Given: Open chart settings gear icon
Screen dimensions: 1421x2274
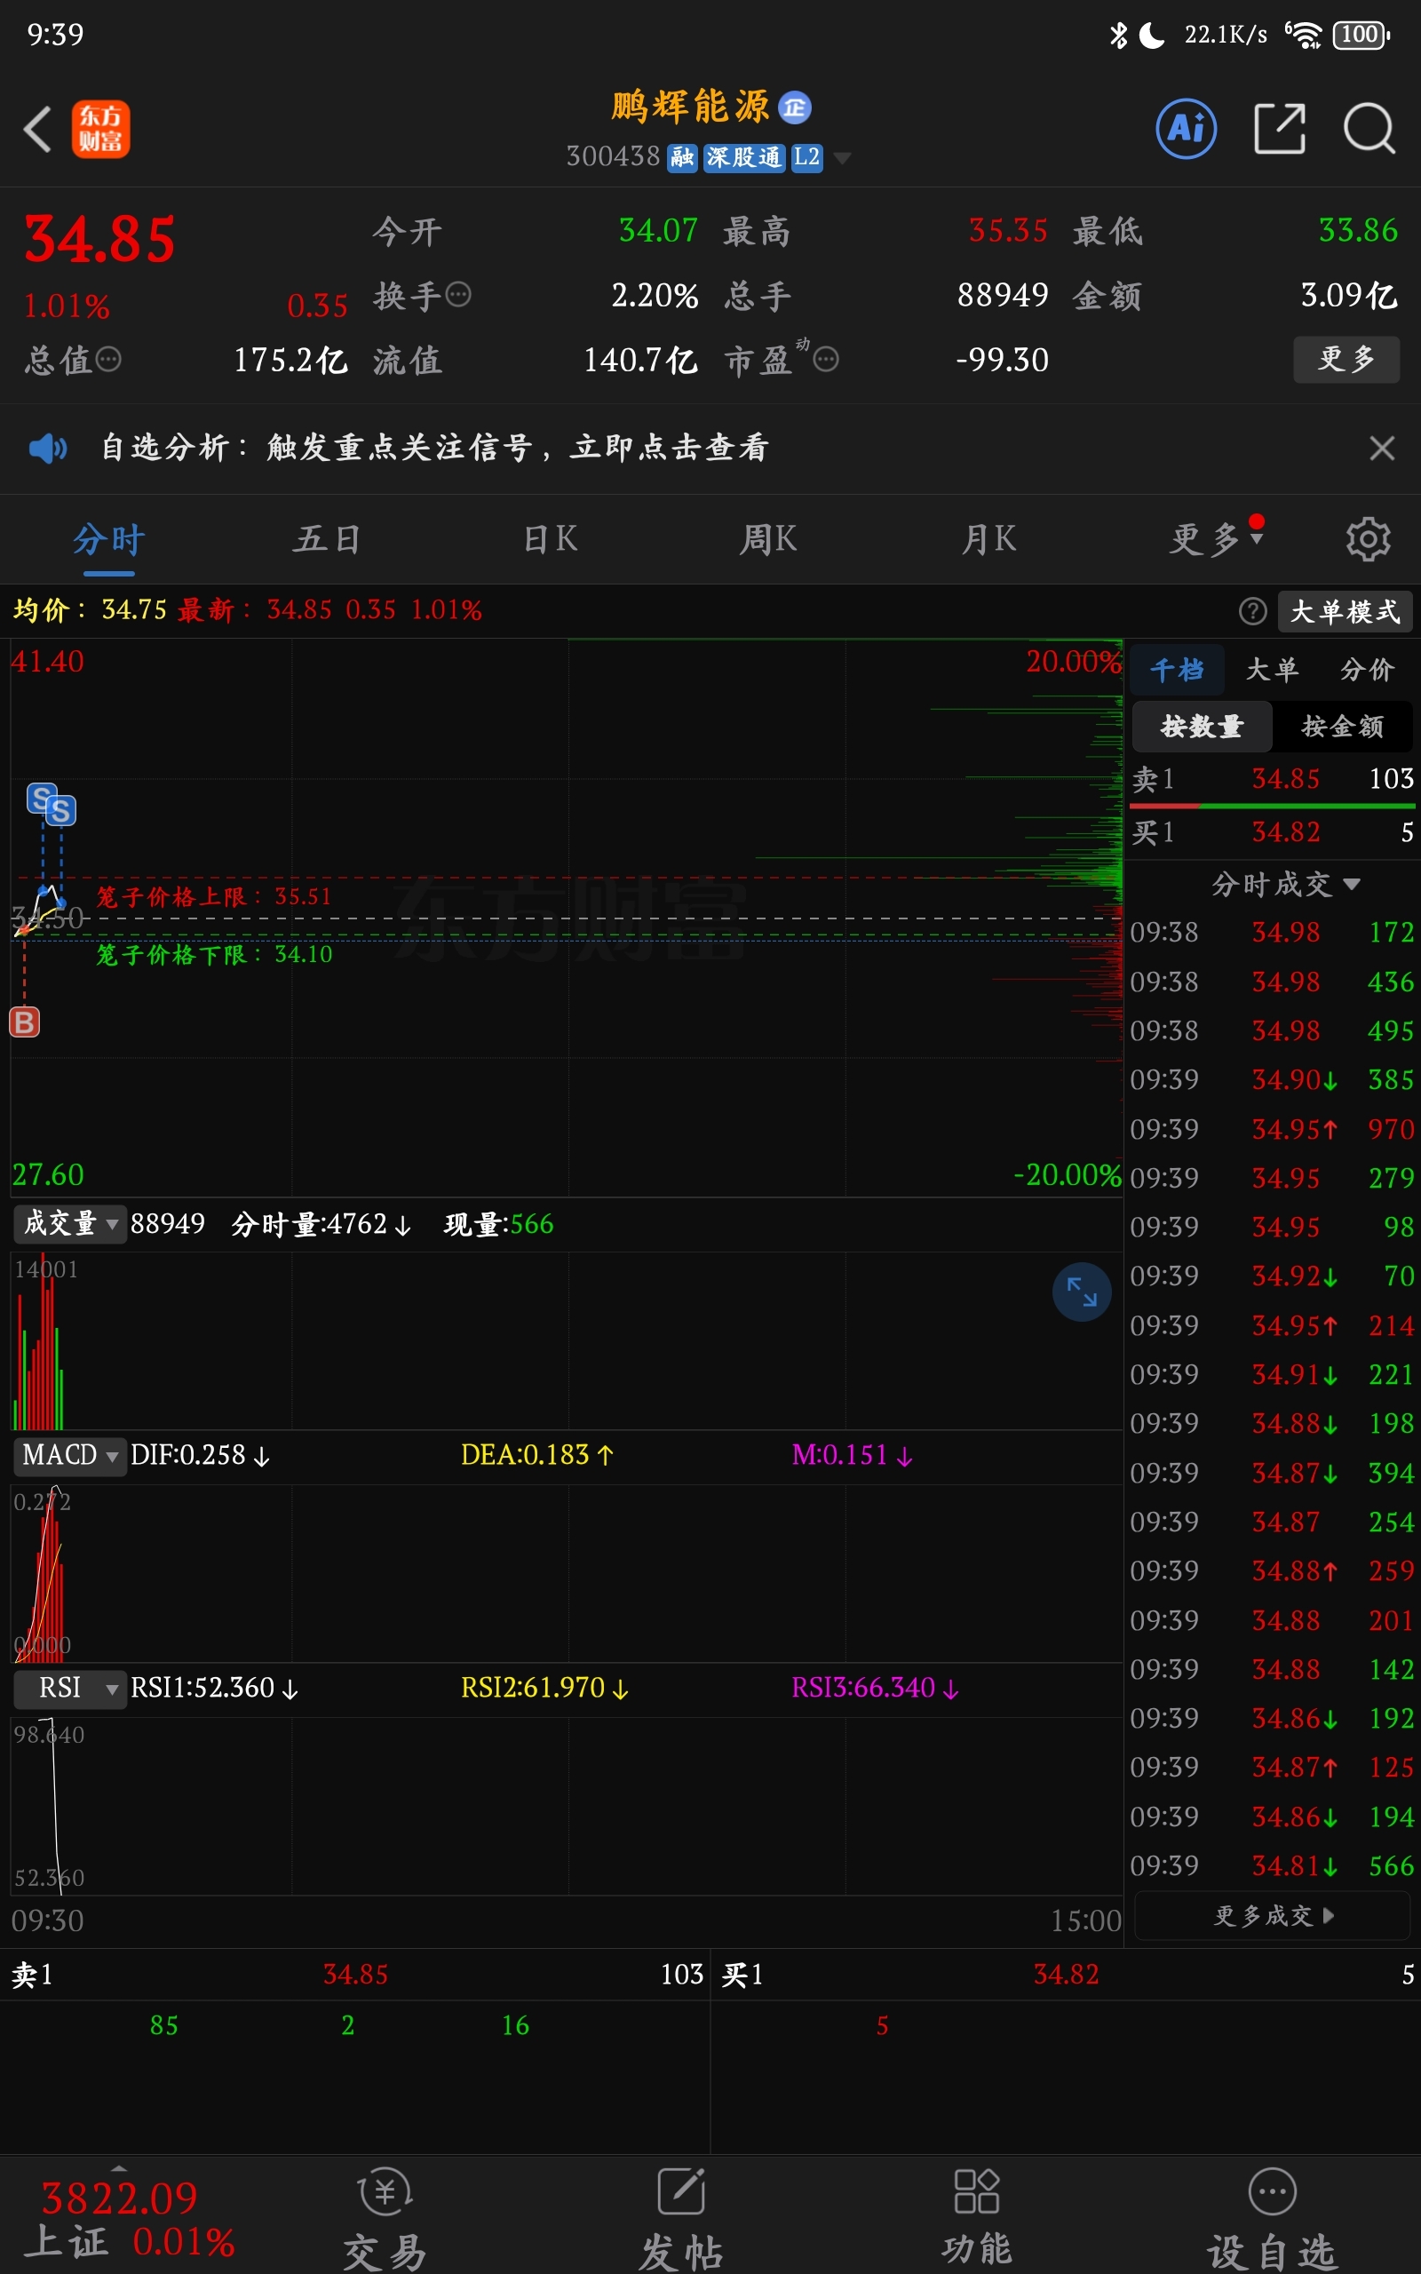Looking at the screenshot, I should pyautogui.click(x=1369, y=539).
